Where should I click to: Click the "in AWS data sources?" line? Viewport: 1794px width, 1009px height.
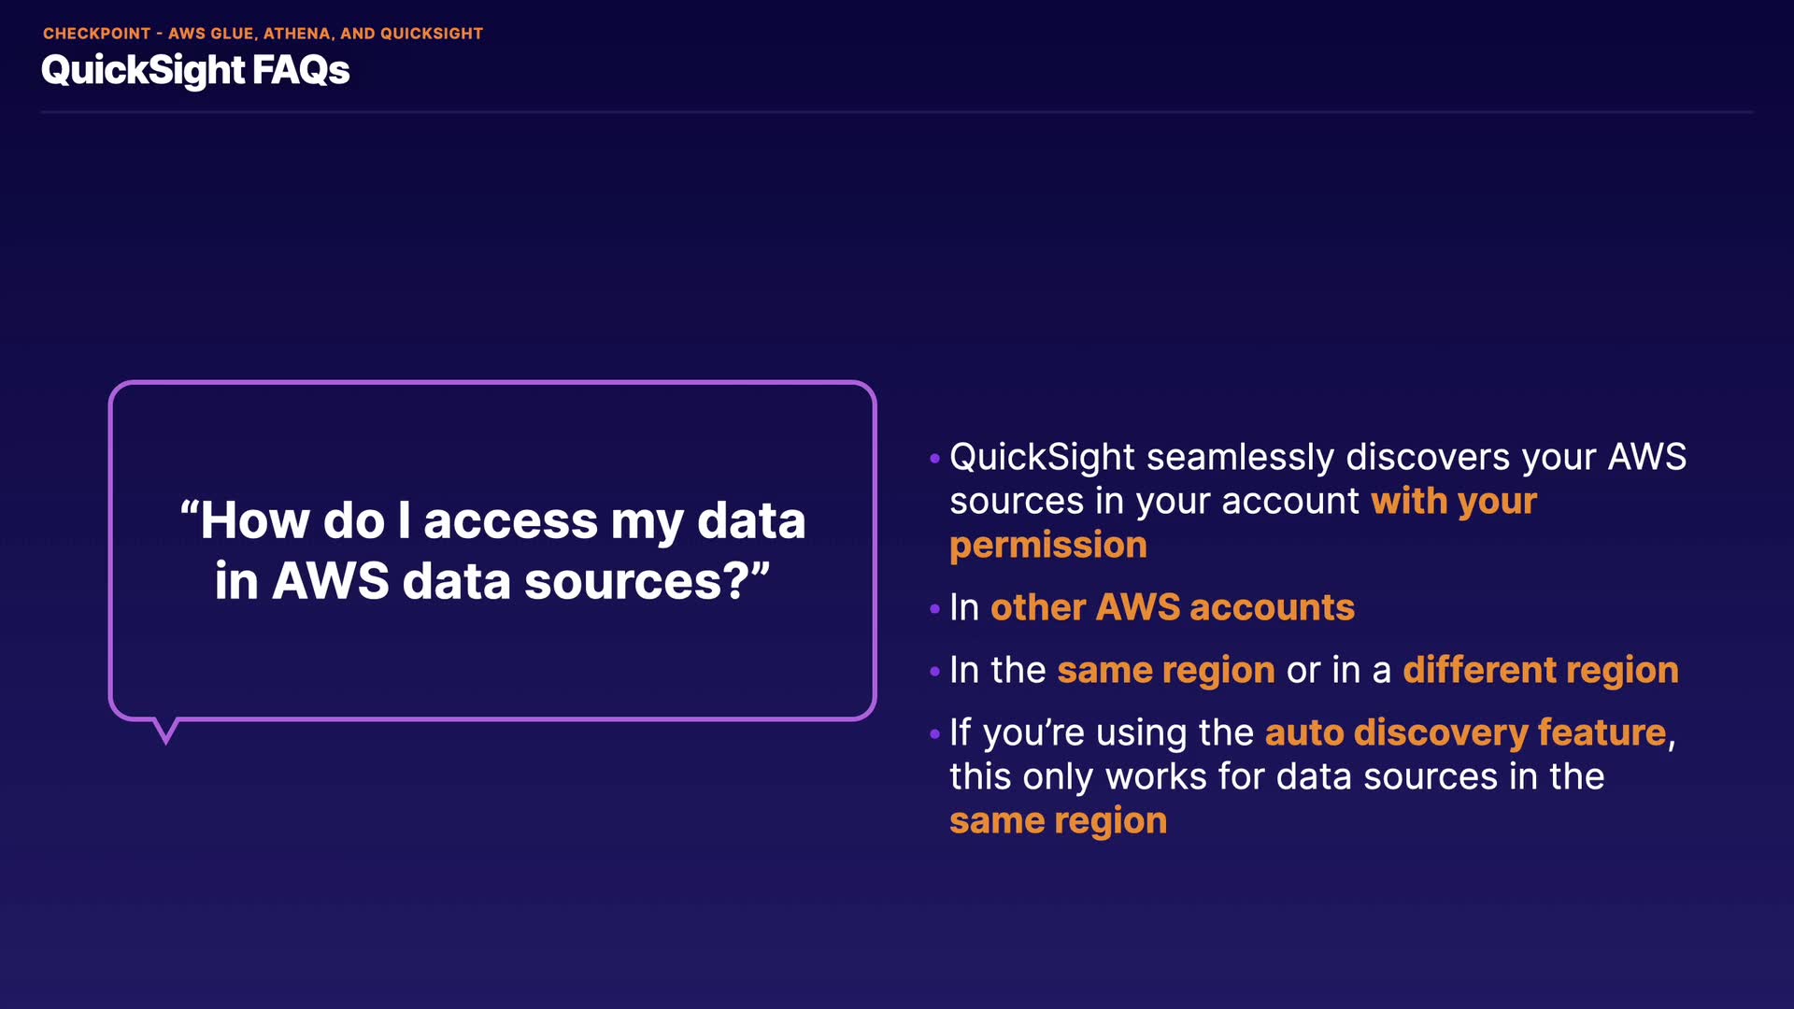click(492, 581)
